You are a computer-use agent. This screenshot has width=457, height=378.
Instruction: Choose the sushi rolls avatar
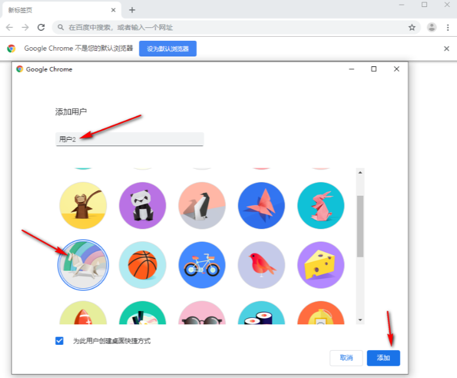pyautogui.click(x=261, y=313)
